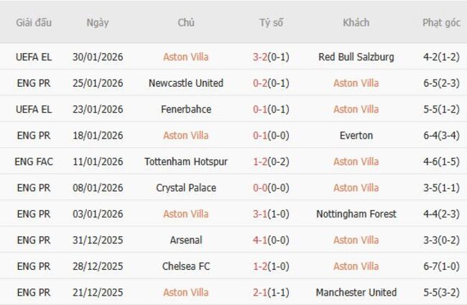Click the Chelsea FC team name

click(x=185, y=266)
